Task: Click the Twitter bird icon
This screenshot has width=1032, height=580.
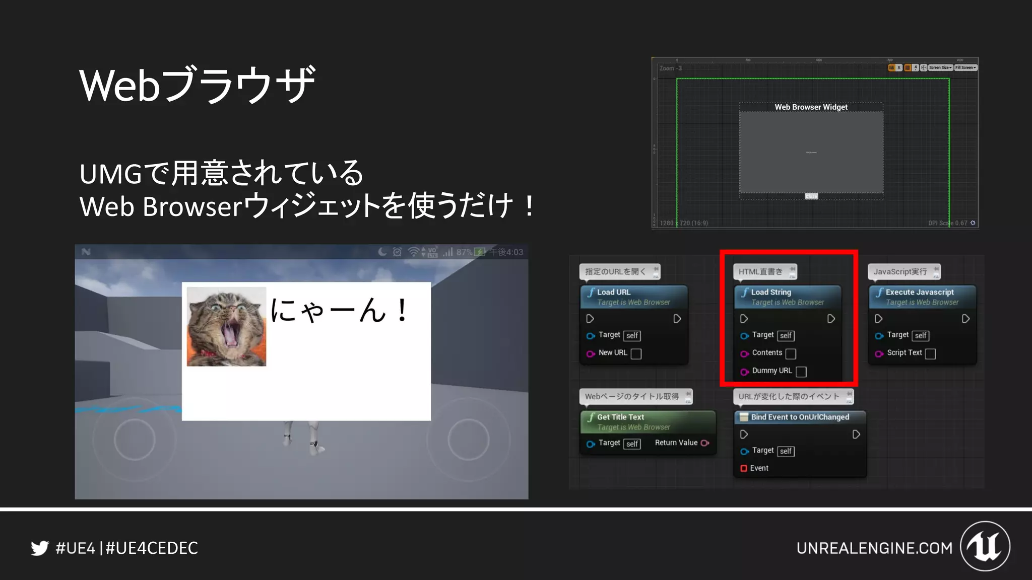Action: 40,548
